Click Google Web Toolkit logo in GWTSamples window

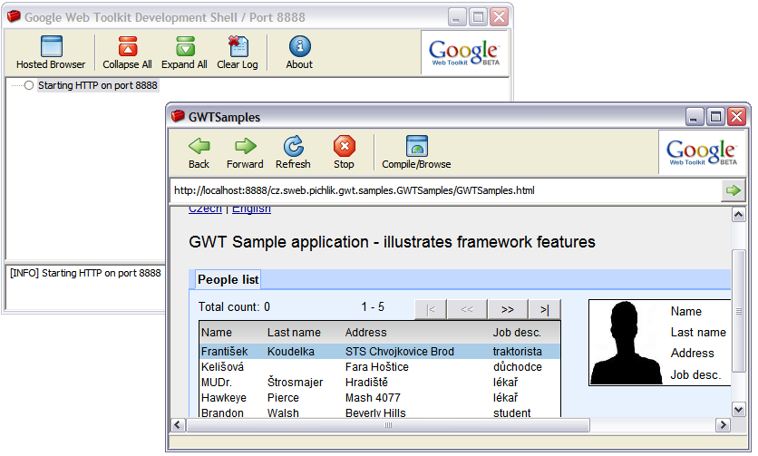pyautogui.click(x=702, y=152)
